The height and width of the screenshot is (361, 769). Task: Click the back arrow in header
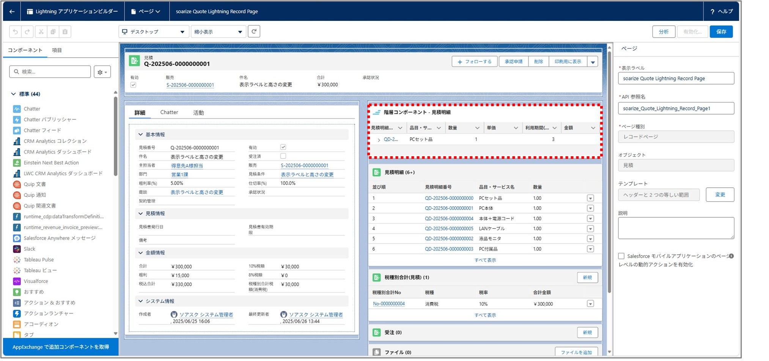click(x=12, y=11)
